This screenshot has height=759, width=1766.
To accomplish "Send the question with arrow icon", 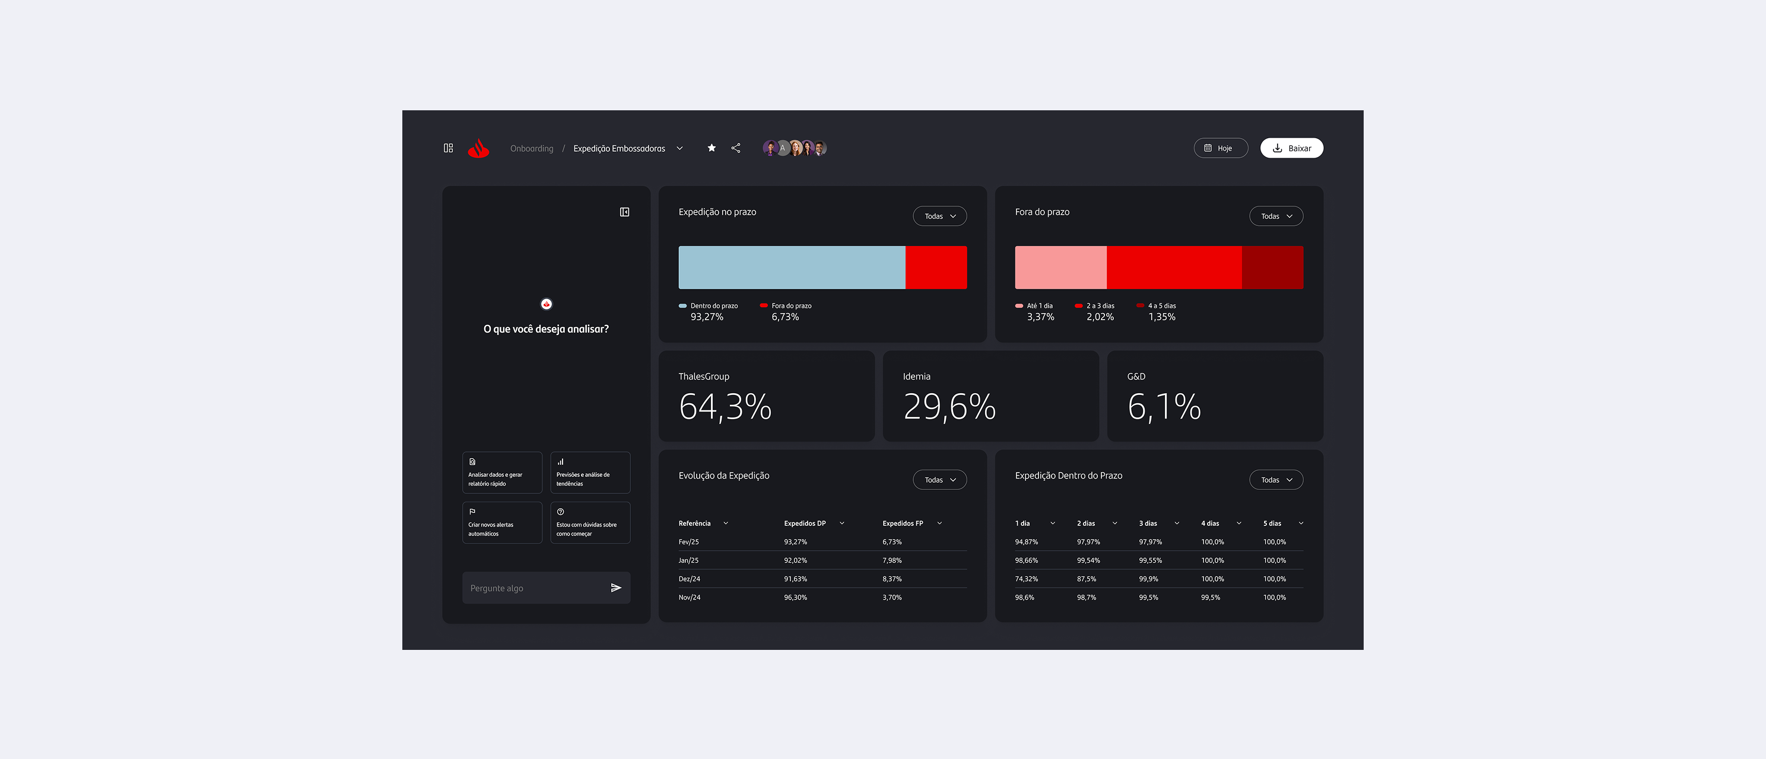I will [615, 588].
